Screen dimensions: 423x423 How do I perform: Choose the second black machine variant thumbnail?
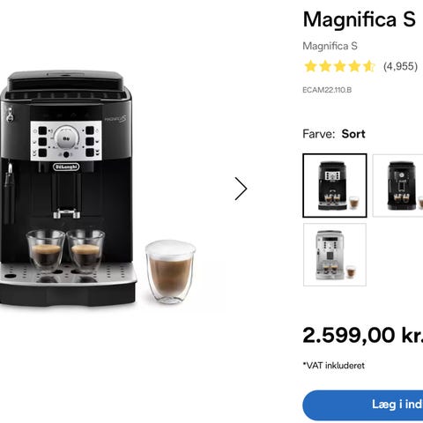(x=398, y=185)
